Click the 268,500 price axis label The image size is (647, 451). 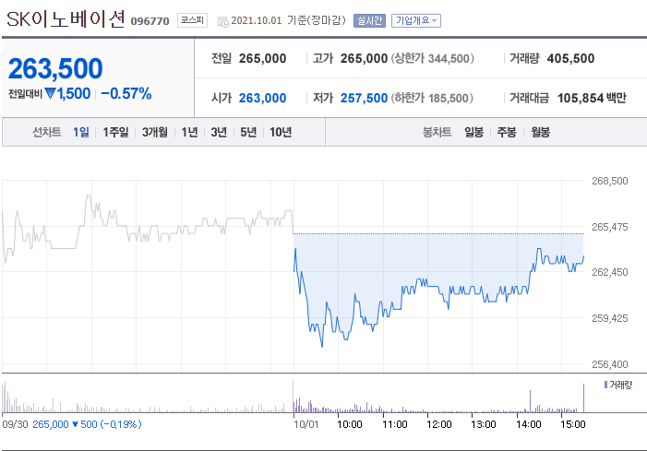(x=609, y=181)
